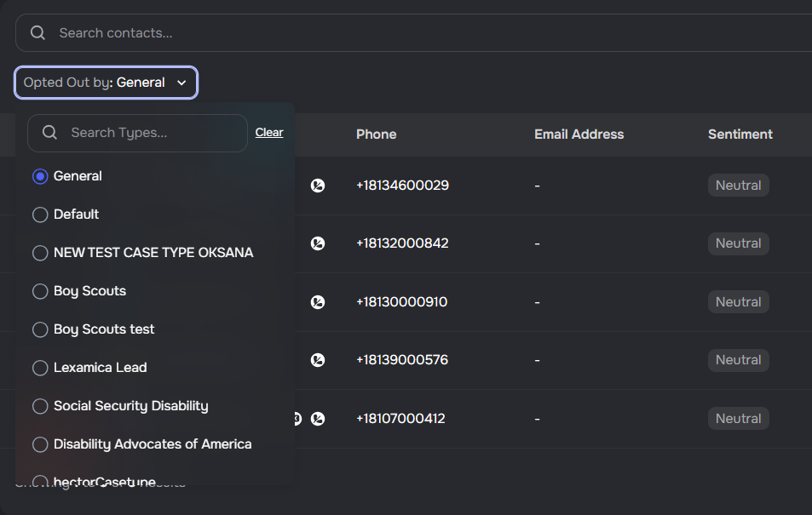This screenshot has width=812, height=515.
Task: Collapse the Opted Out by dropdown chevron
Action: [x=181, y=83]
